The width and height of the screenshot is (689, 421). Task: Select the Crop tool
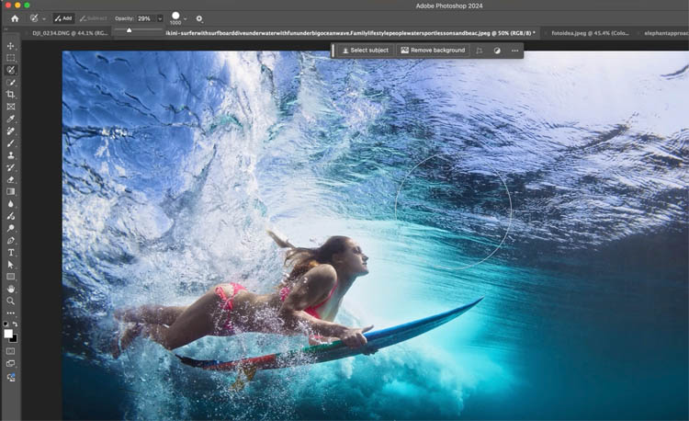click(10, 94)
